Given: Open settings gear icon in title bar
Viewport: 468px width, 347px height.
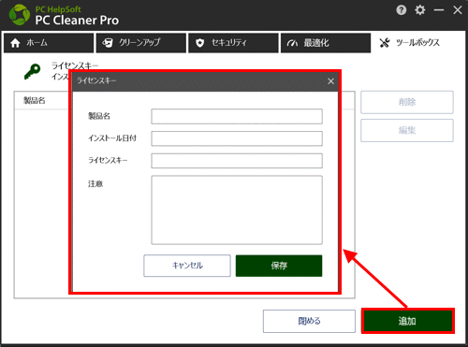Looking at the screenshot, I should click(x=420, y=10).
